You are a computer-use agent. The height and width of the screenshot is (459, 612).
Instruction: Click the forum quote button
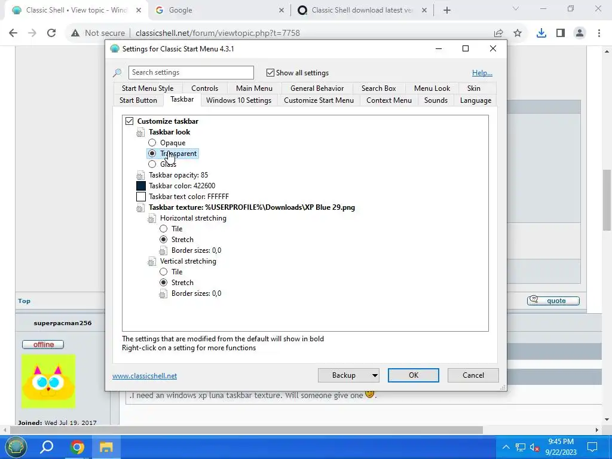pos(553,301)
